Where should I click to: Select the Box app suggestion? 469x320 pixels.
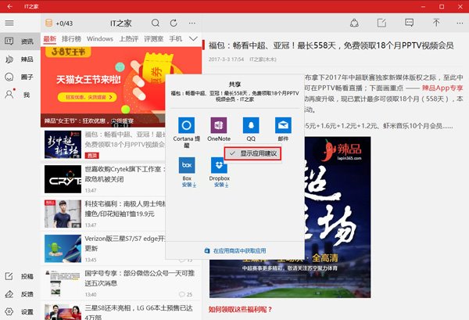tap(187, 168)
